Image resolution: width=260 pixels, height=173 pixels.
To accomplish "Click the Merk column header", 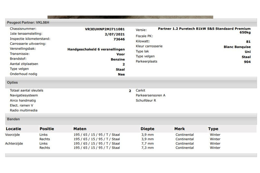I will [180, 129].
